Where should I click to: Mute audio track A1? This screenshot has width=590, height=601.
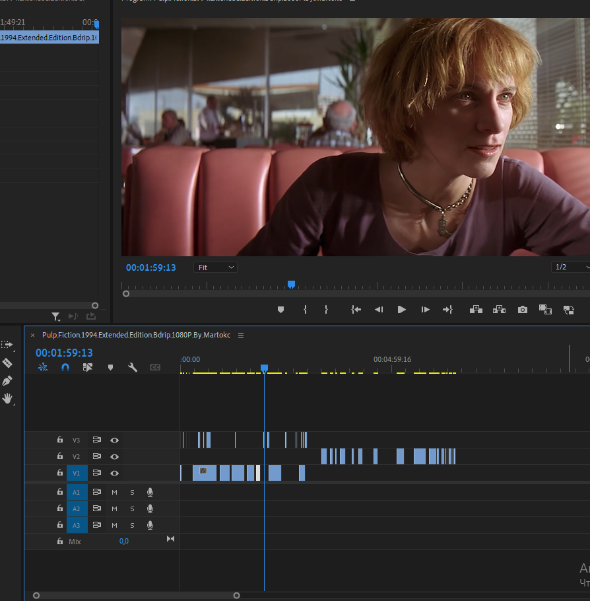pyautogui.click(x=115, y=492)
